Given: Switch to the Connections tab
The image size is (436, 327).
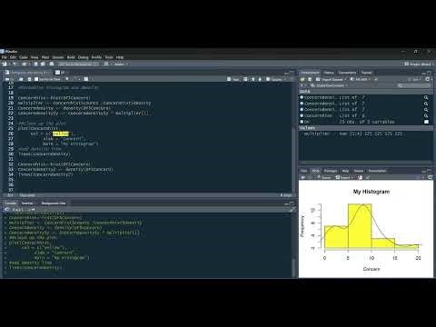Looking at the screenshot, I should pos(347,73).
